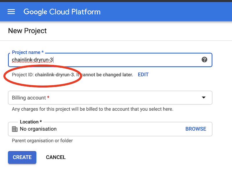The height and width of the screenshot is (191, 232).
Task: Click the 'cannot be changed later' text
Action: click(x=107, y=75)
